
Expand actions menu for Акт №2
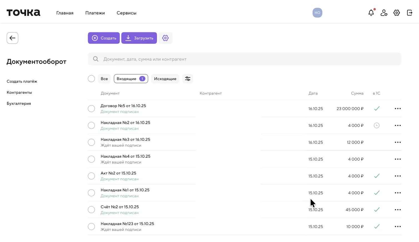398,176
